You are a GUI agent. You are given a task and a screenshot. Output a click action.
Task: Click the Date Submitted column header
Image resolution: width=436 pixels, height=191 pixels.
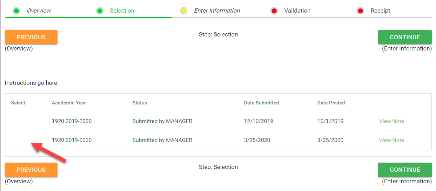tap(261, 103)
